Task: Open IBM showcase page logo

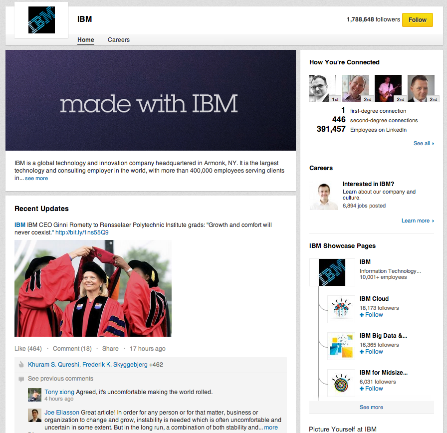Action: 332,272
